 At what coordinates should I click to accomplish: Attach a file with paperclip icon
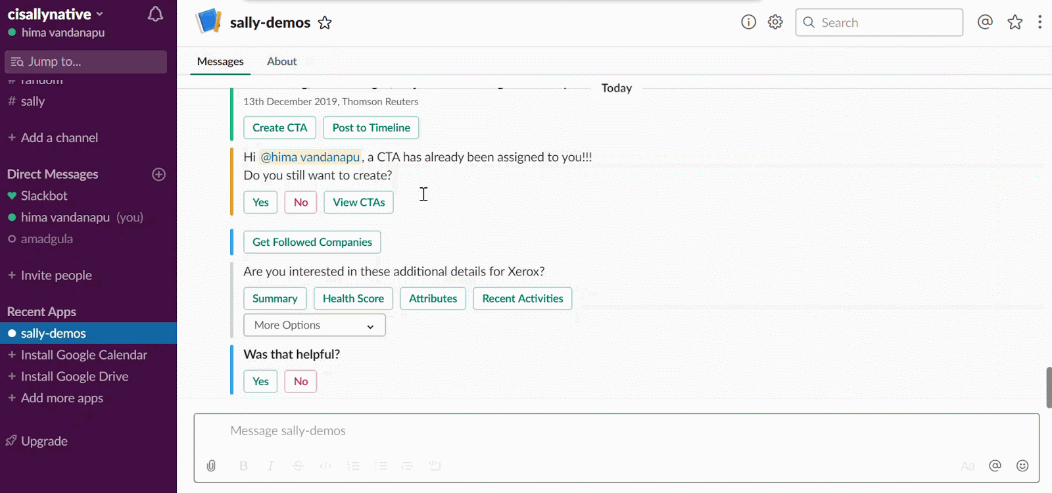pos(211,465)
